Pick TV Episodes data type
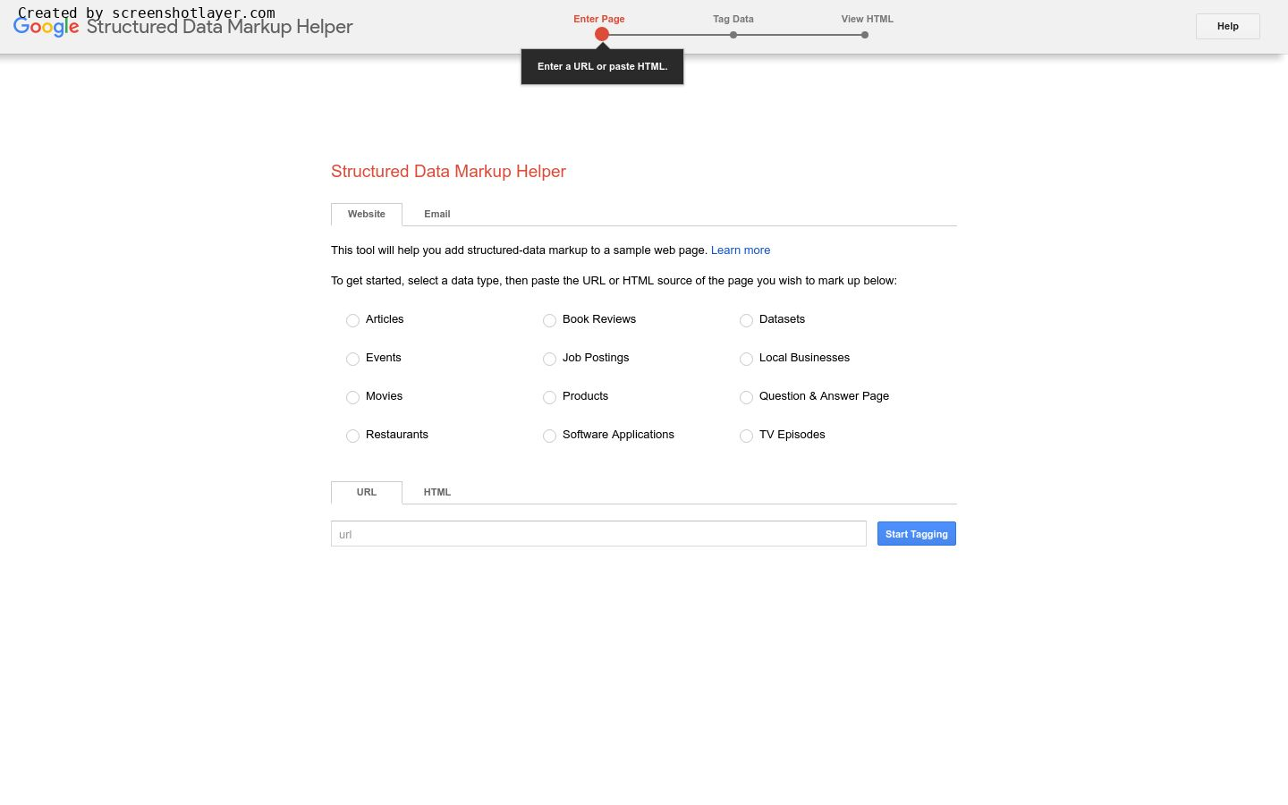Screen dimensions: 1288x805 click(x=746, y=436)
